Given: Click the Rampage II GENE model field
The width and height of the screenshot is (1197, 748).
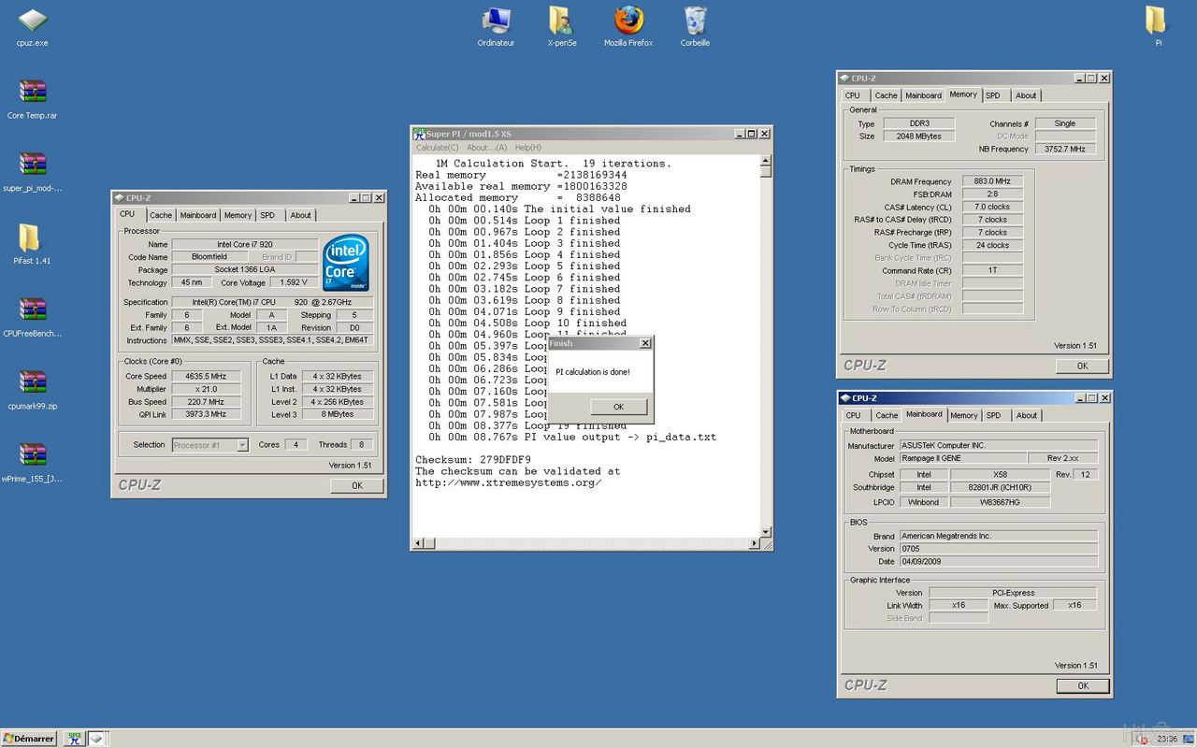Looking at the screenshot, I should click(961, 458).
